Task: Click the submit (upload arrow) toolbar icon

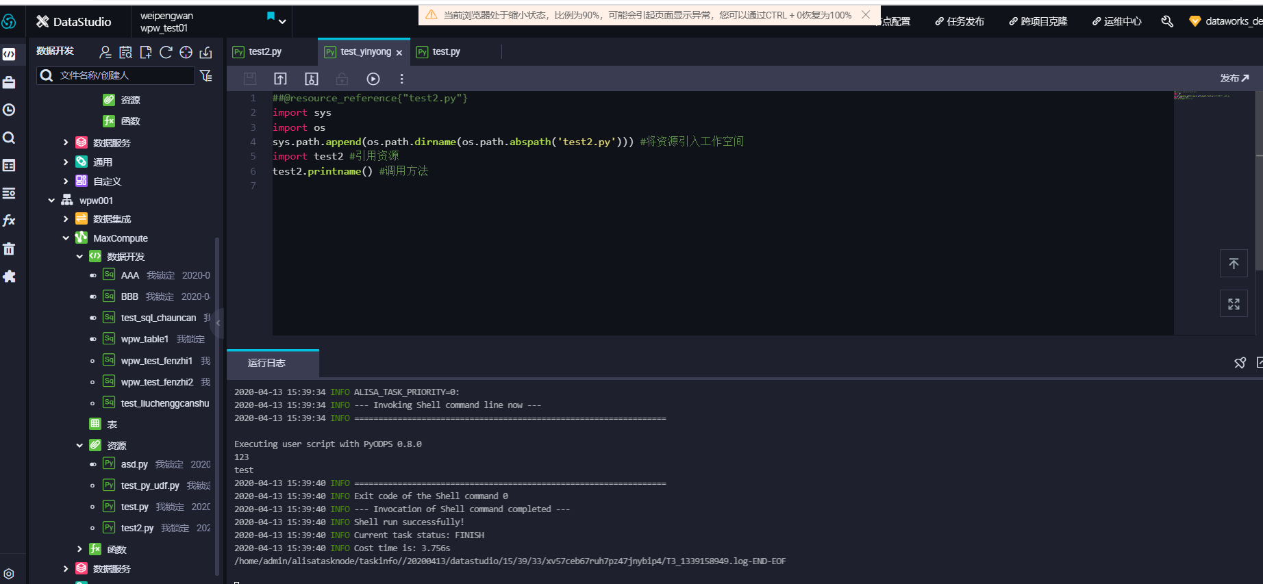Action: pos(280,79)
